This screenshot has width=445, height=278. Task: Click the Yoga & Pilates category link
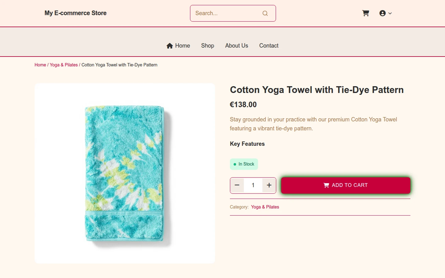point(265,207)
